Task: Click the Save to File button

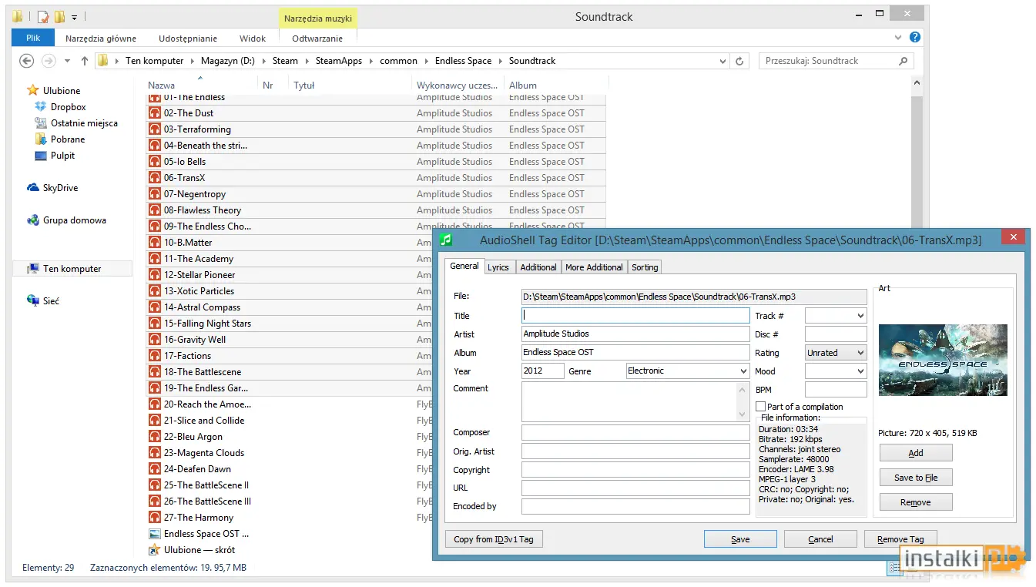Action: tap(916, 478)
